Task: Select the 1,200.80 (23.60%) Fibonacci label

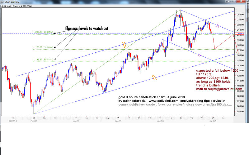Action: point(43,32)
